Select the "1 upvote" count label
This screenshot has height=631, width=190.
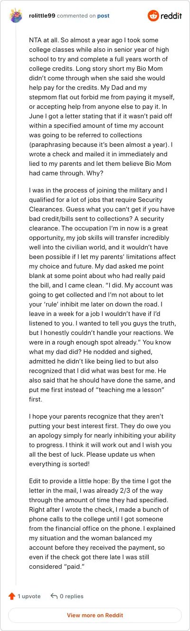coord(29,596)
